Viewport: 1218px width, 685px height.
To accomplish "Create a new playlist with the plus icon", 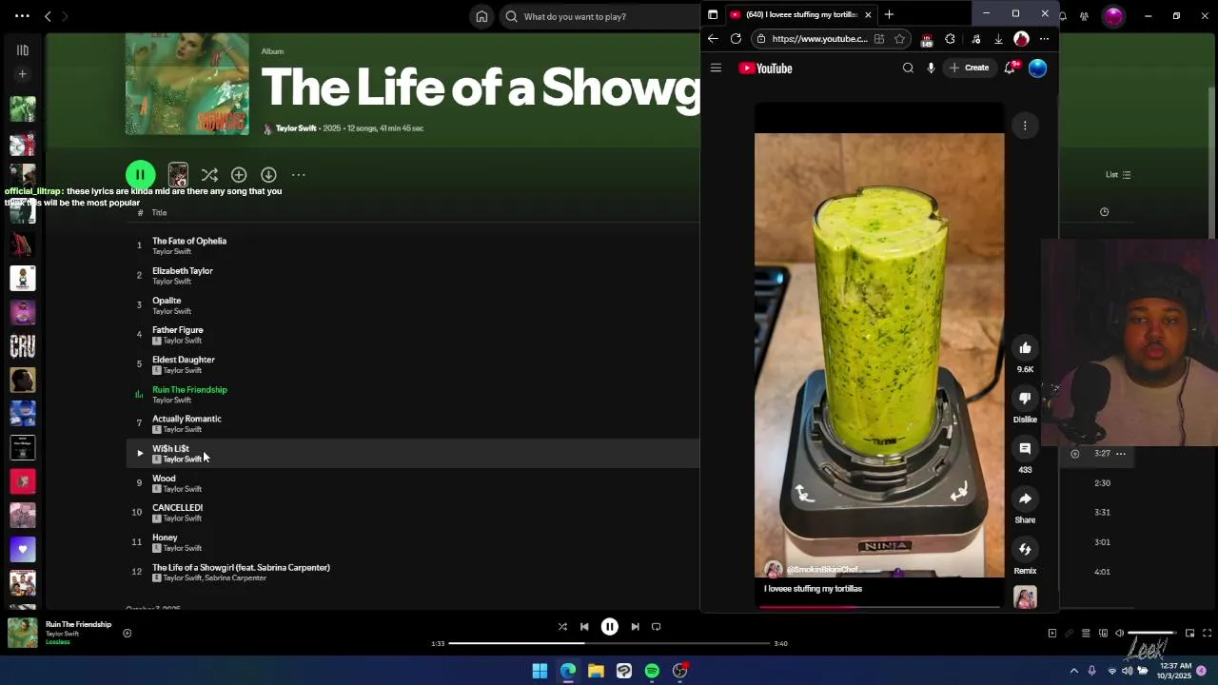I will point(23,74).
